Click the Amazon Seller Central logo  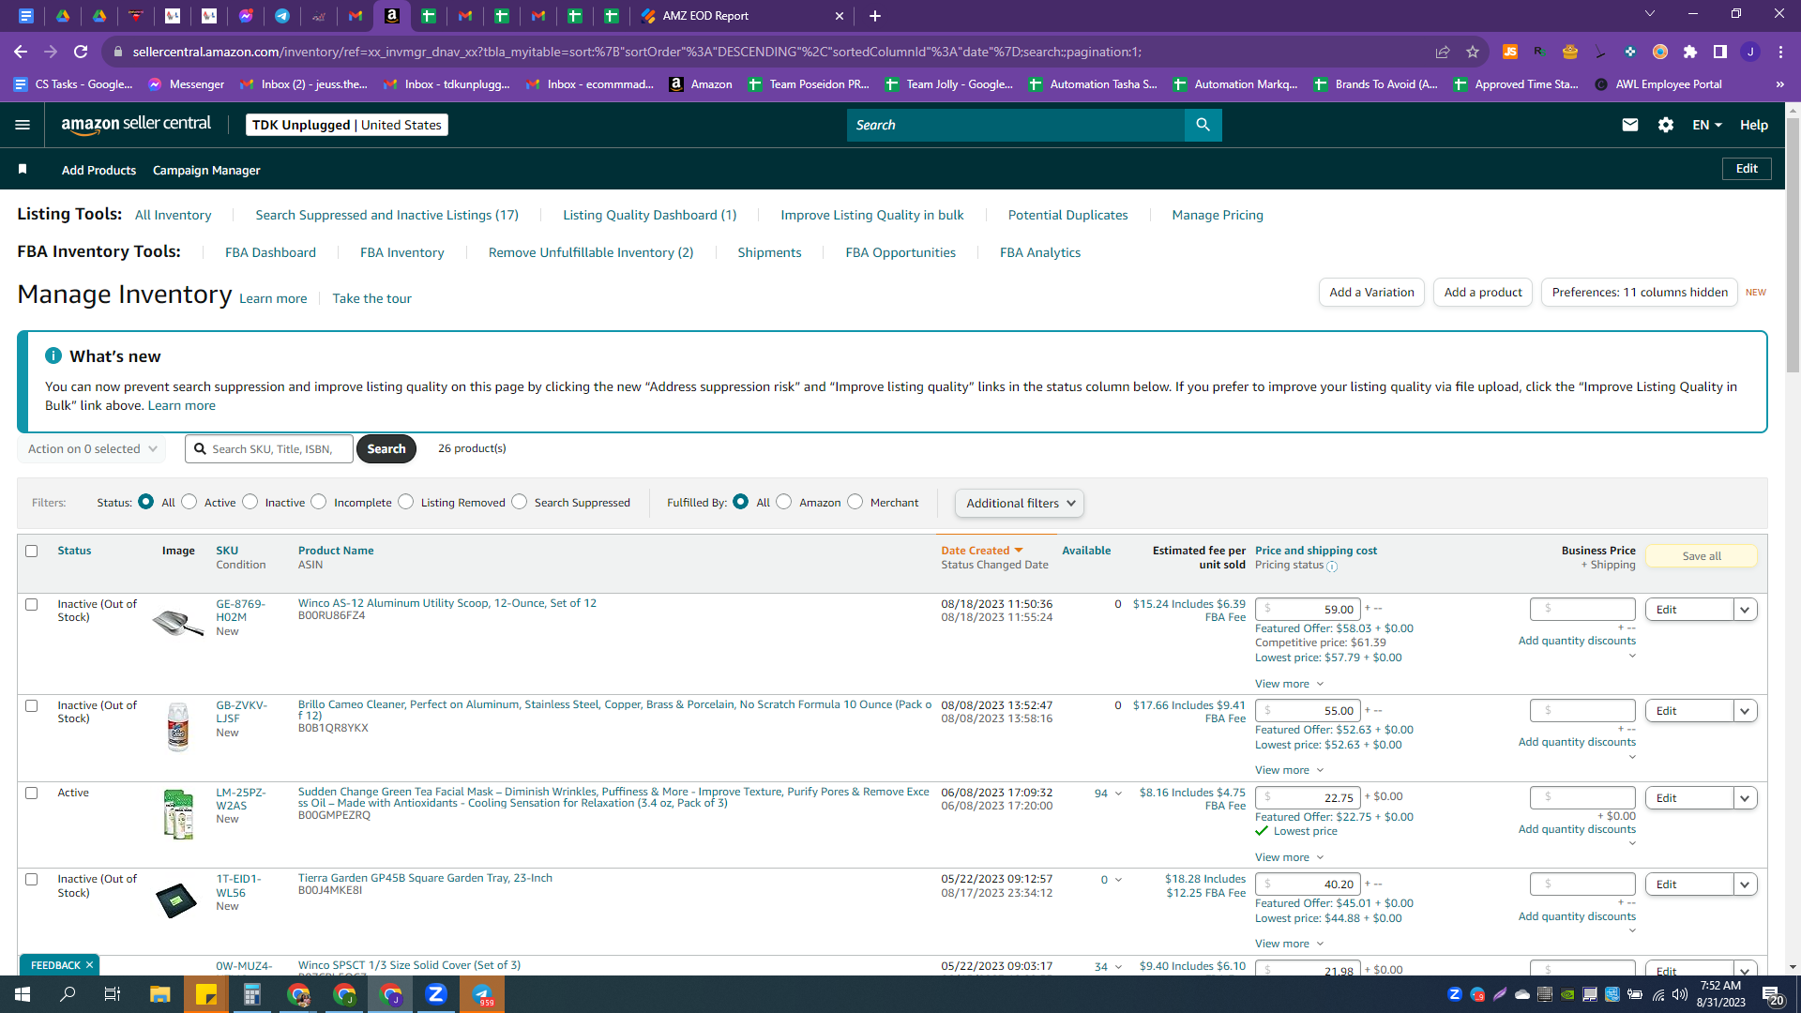[x=136, y=125]
